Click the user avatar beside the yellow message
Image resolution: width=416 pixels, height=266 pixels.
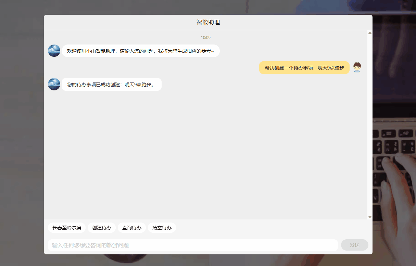click(x=357, y=67)
